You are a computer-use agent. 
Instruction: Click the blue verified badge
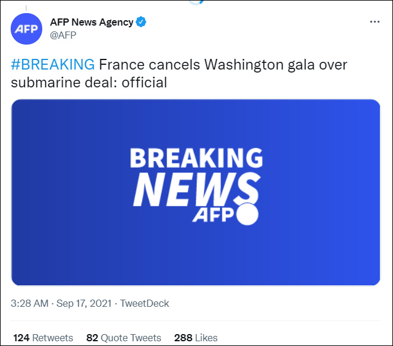tap(142, 22)
